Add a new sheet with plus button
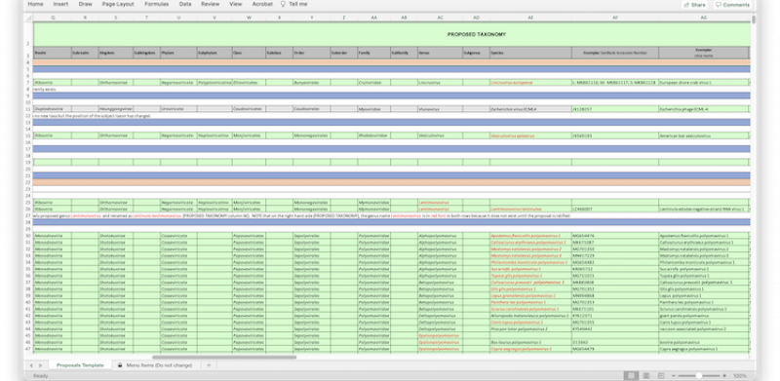The height and width of the screenshot is (381, 780). click(x=209, y=365)
